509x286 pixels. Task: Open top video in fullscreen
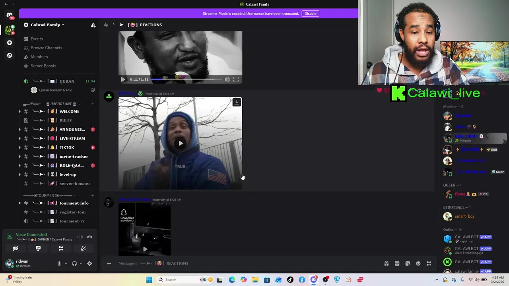(236, 79)
